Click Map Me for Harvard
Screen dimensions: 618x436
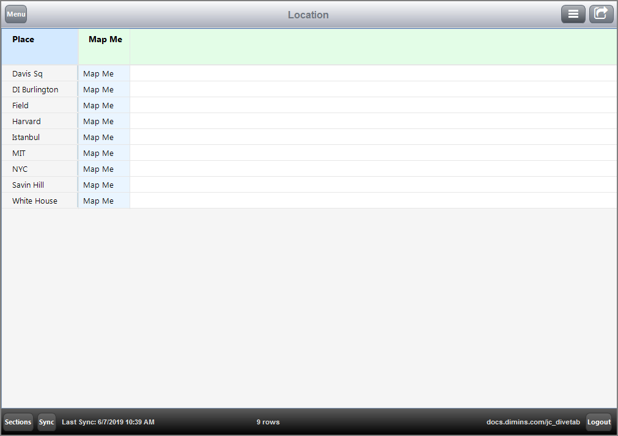point(98,122)
